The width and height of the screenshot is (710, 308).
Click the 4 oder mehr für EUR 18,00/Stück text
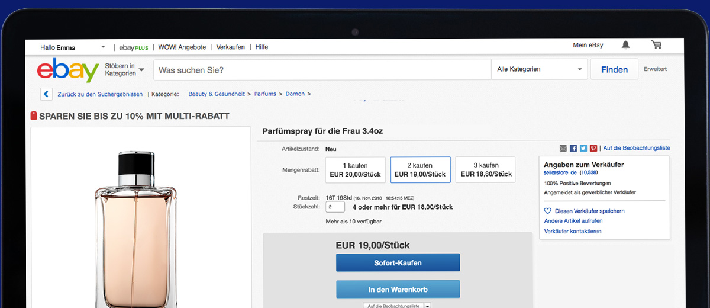pyautogui.click(x=402, y=207)
